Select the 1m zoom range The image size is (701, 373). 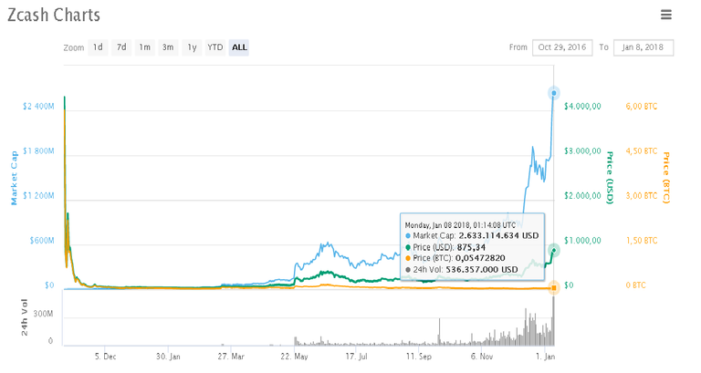(x=145, y=47)
